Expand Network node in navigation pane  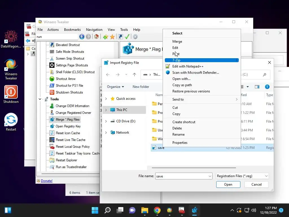[106, 133]
